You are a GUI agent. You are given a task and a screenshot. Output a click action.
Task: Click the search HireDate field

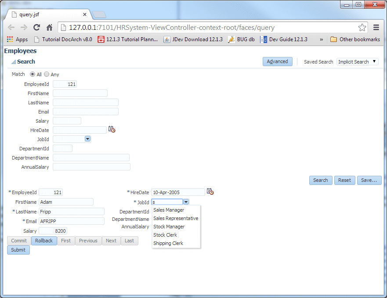[x=80, y=130]
